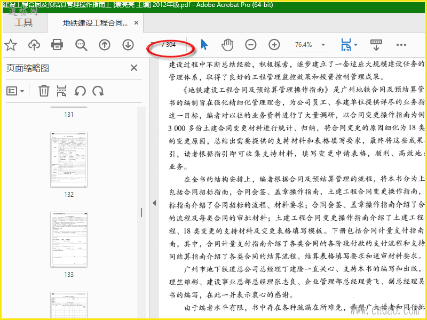This screenshot has height=320, width=427.
Task: Click the thumbnail panel scrollbar
Action: pos(141,212)
